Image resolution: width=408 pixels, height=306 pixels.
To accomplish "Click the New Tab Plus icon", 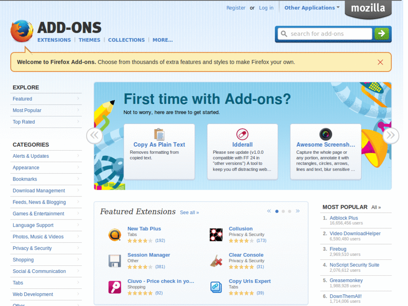I will (114, 235).
